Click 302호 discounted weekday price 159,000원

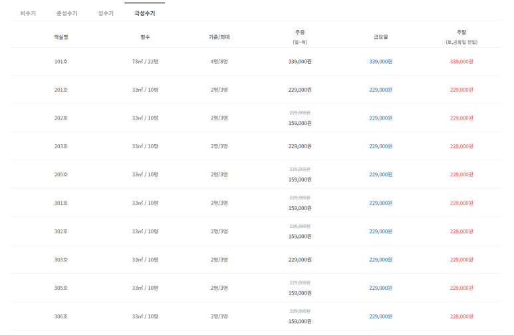300,237
